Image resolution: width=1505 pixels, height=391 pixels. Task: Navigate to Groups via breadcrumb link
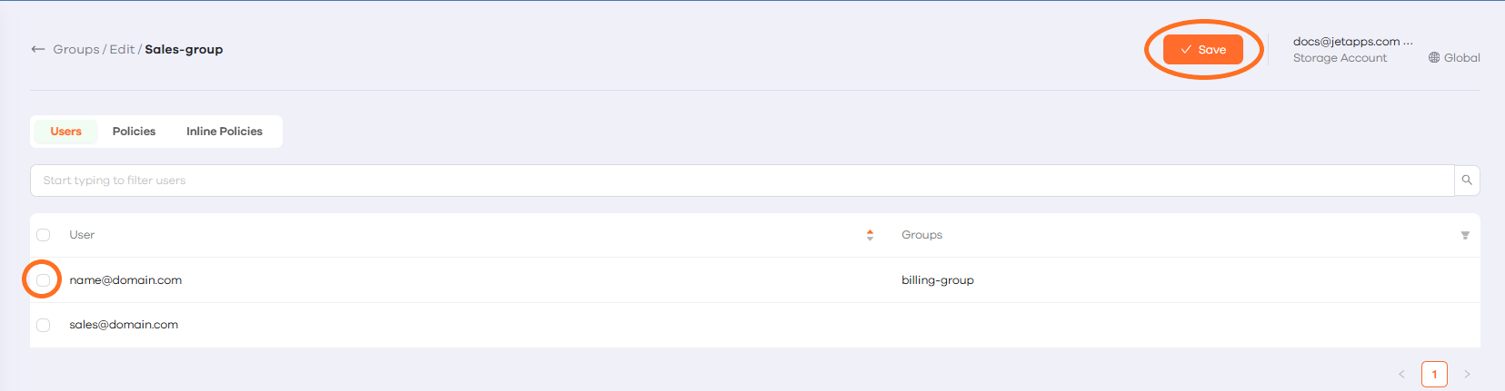click(76, 49)
